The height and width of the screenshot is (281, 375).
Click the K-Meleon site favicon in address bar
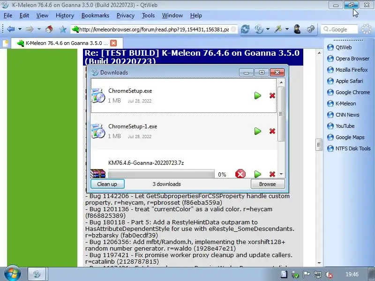(75, 29)
